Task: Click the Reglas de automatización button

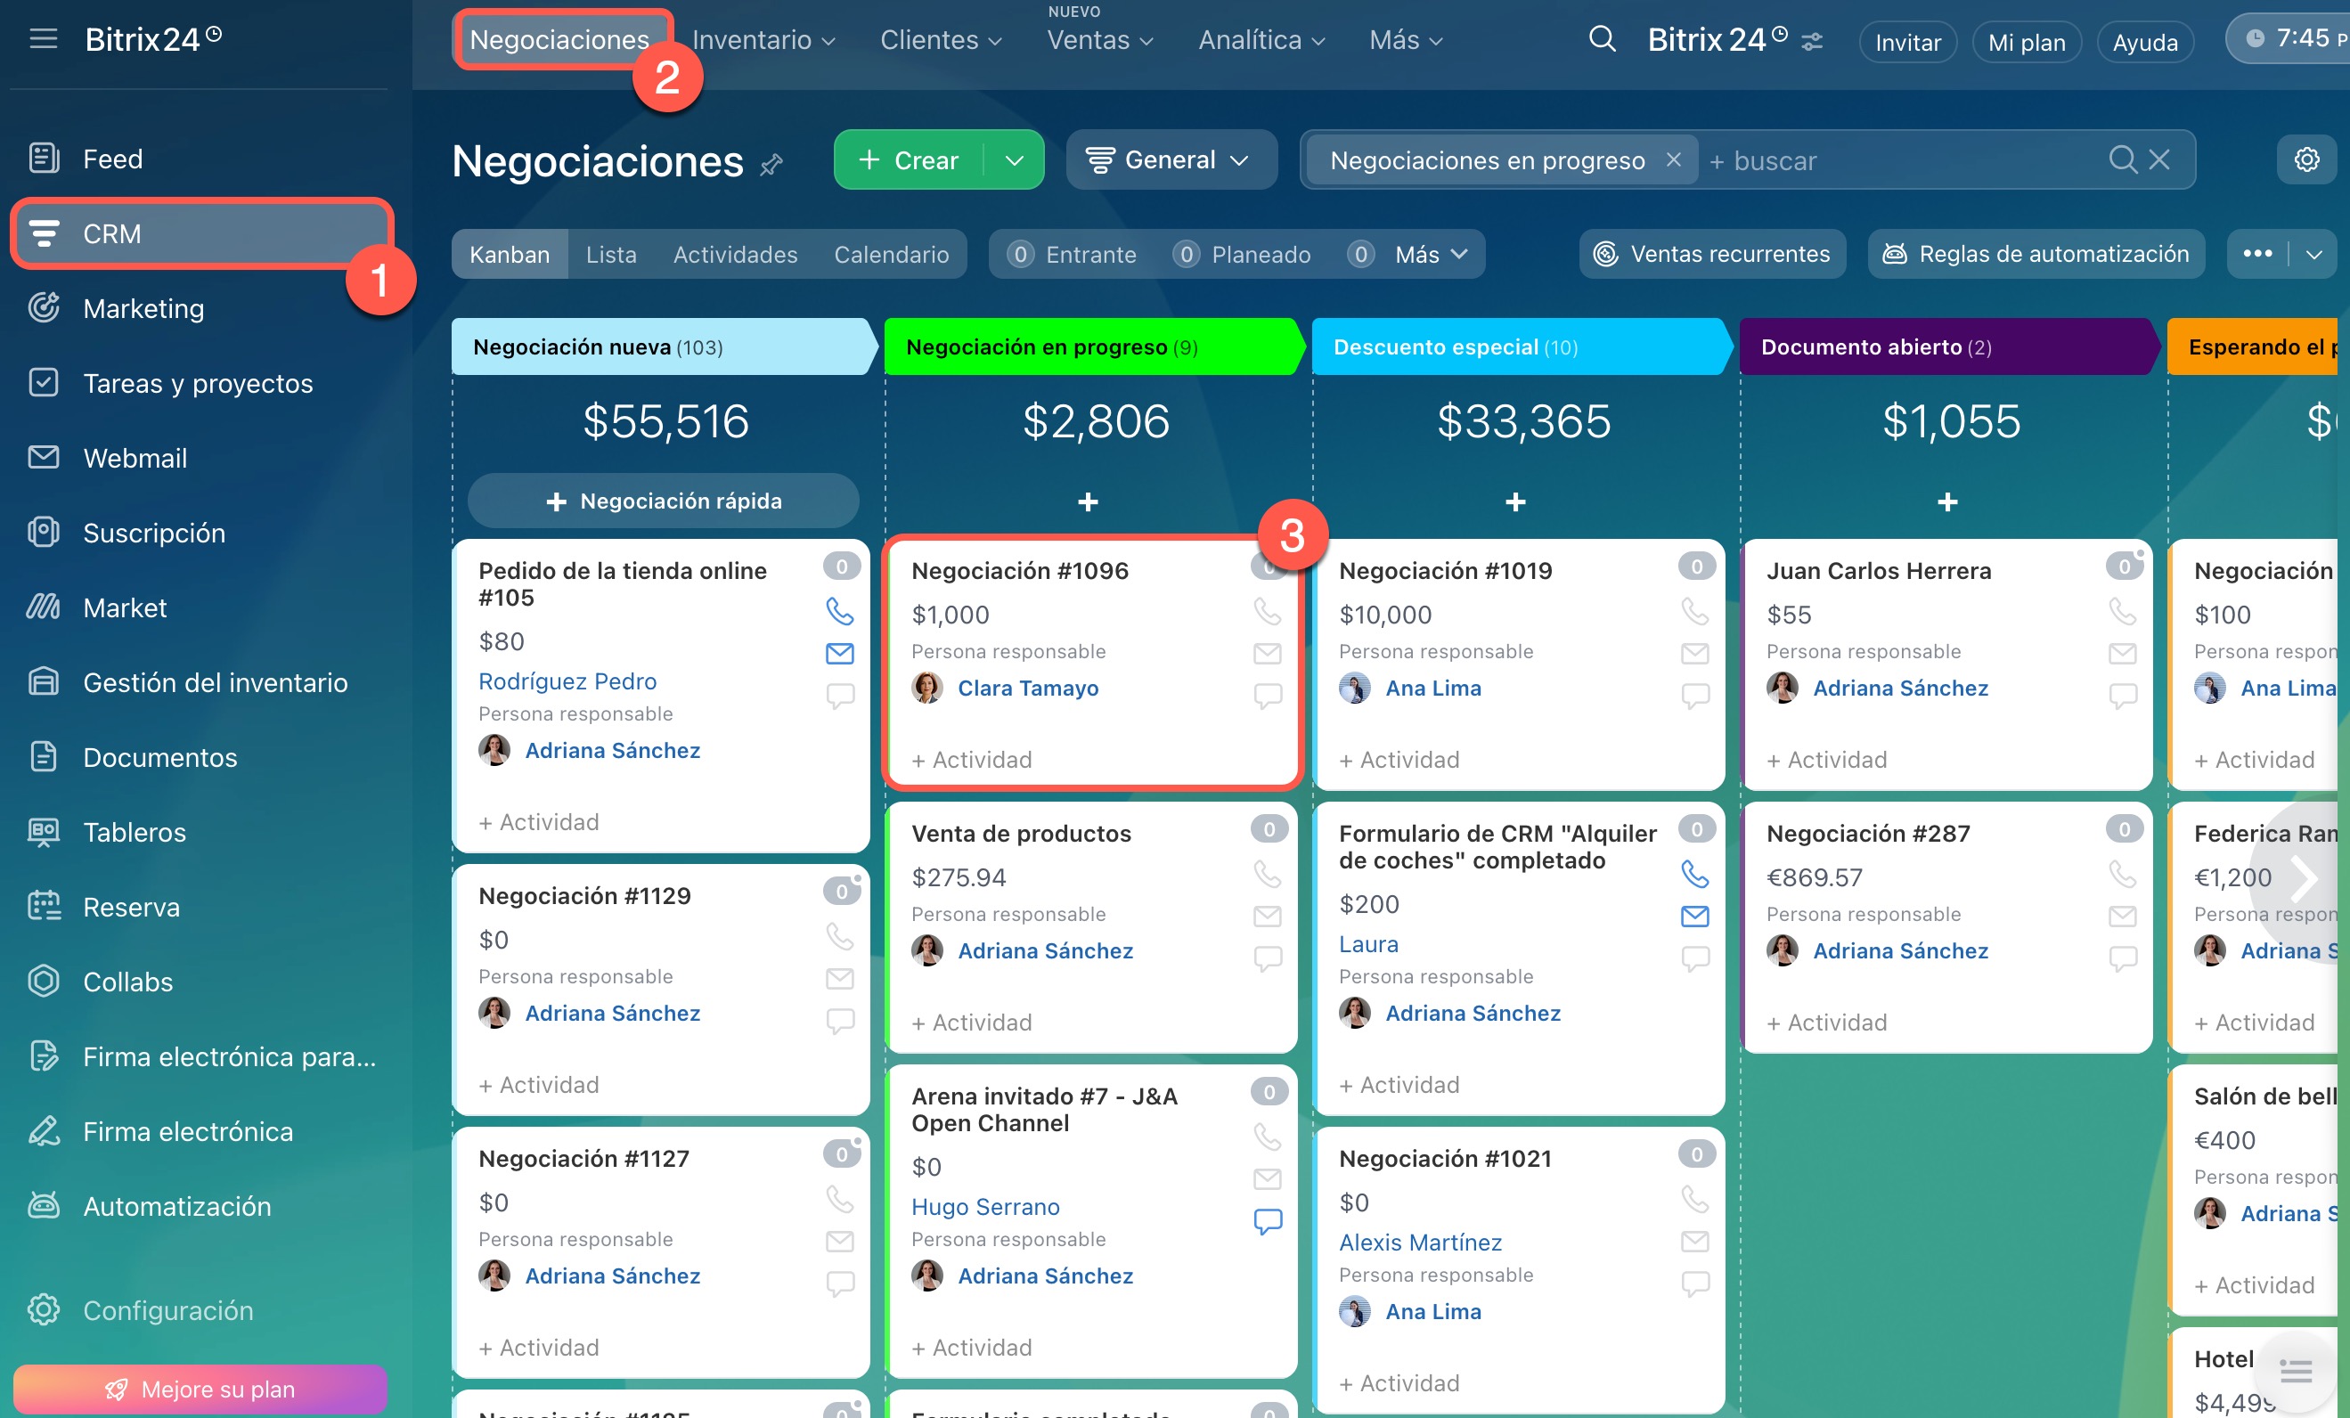Action: point(2036,254)
